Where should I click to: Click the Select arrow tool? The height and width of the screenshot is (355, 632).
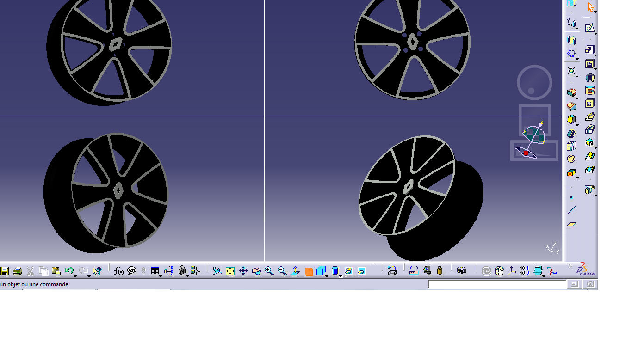(590, 7)
